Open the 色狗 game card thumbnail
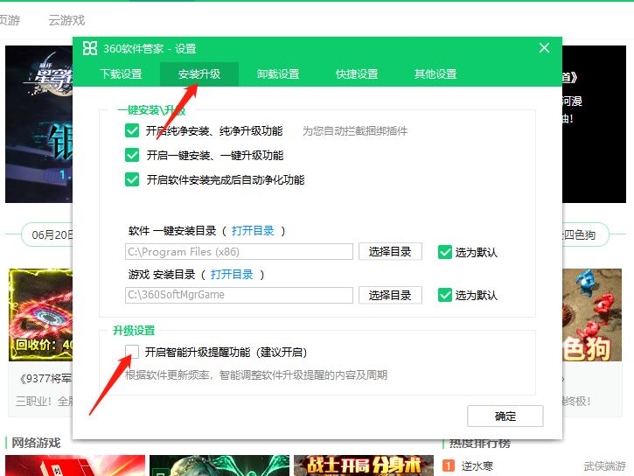The height and width of the screenshot is (476, 634). (592, 315)
